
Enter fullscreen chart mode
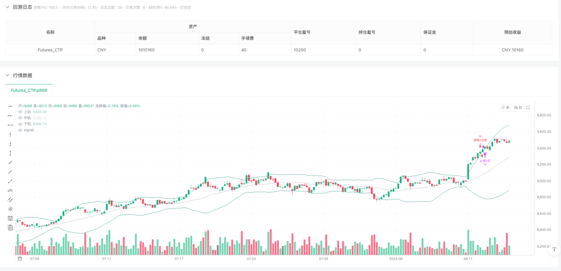click(528, 108)
